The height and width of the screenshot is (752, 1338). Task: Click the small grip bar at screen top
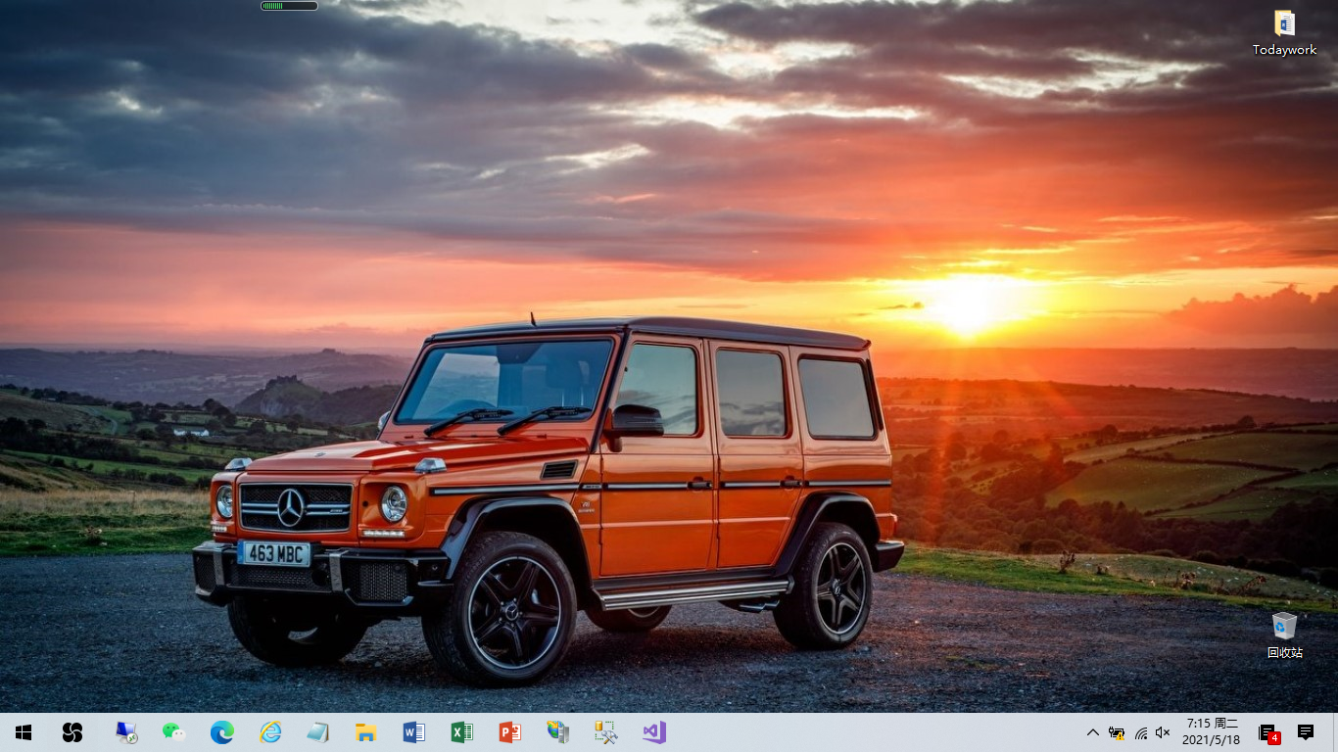289,6
